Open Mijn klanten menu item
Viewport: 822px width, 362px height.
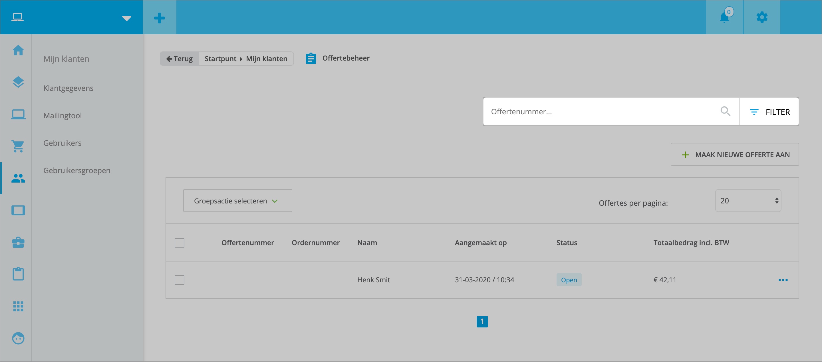tap(67, 59)
